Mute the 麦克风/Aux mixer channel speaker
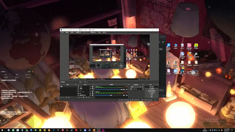The height and width of the screenshot is (132, 235). click(124, 89)
